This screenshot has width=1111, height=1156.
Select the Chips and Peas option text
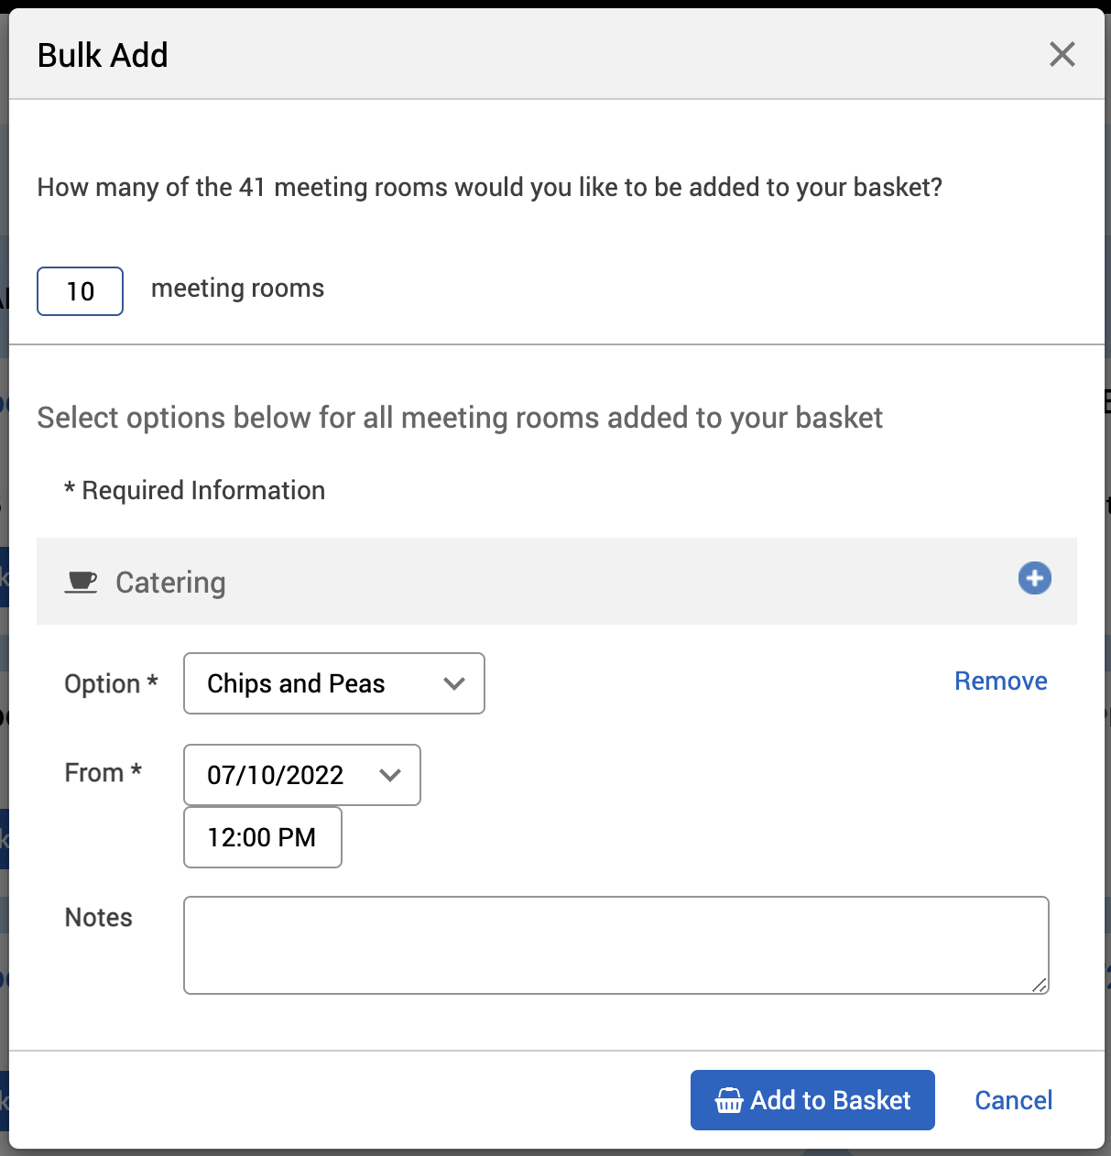296,683
